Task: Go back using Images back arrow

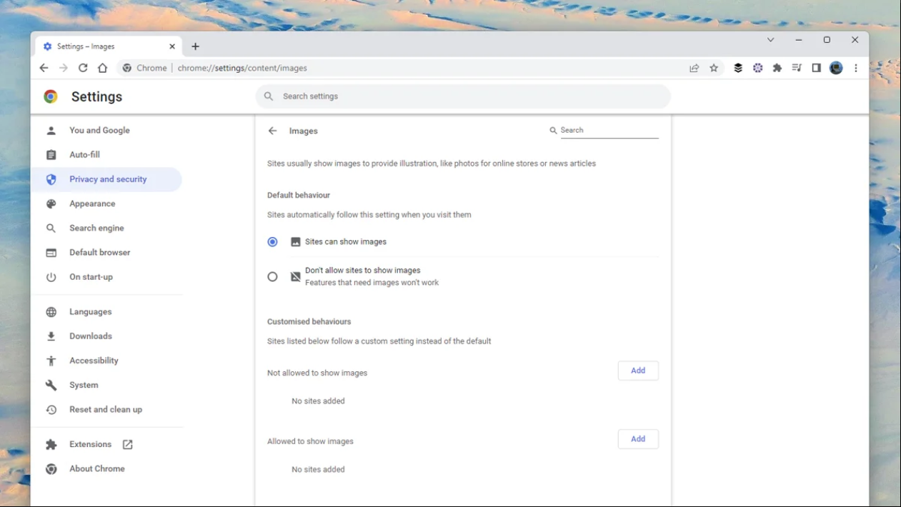Action: coord(272,131)
